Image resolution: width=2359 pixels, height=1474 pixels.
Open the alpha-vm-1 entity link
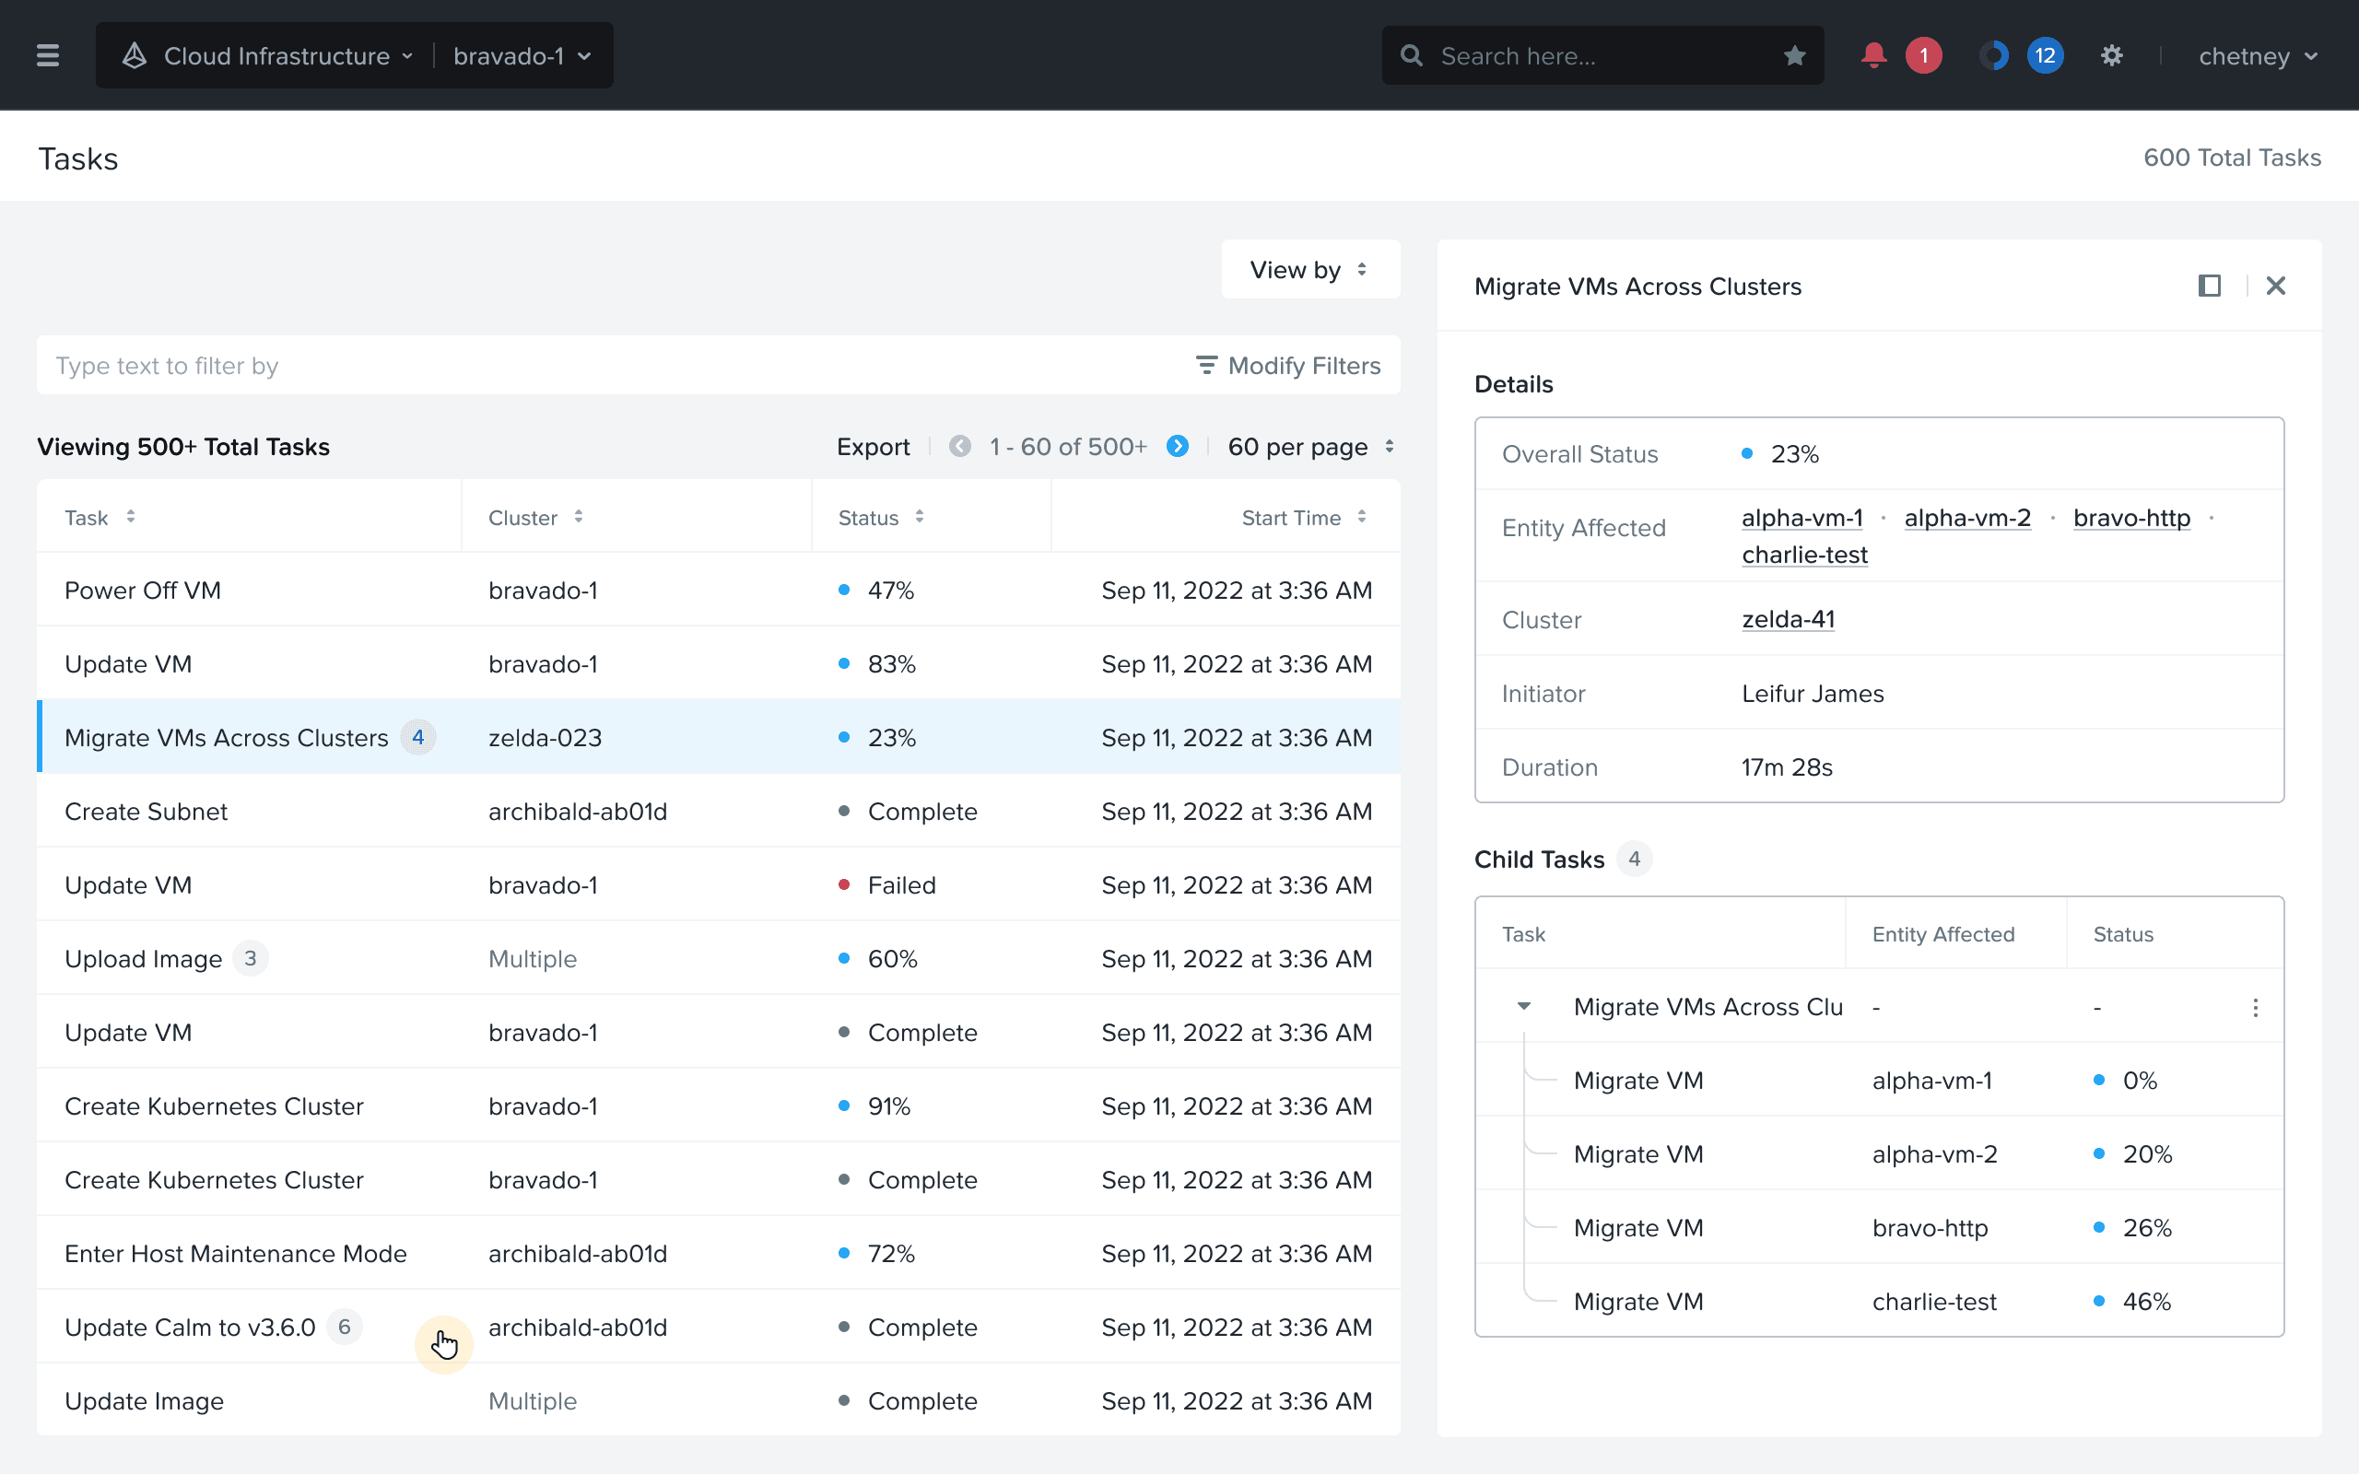[x=1802, y=518]
